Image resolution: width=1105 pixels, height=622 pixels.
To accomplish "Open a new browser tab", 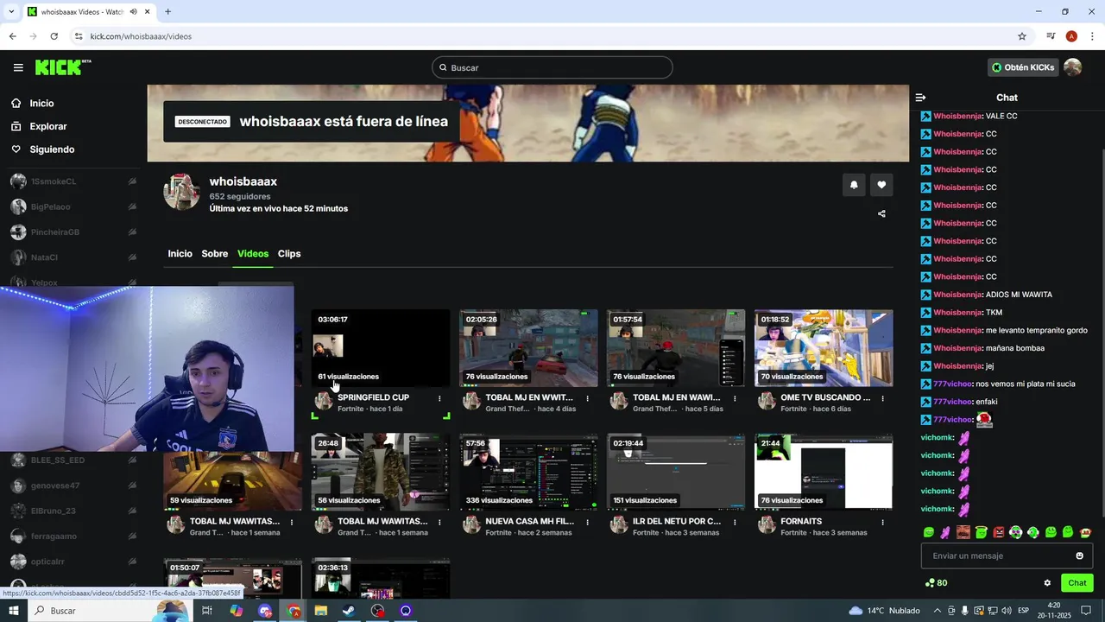I will tap(167, 11).
